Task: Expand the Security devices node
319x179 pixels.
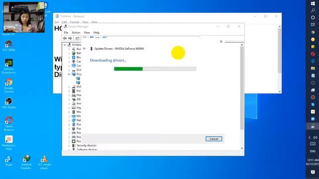Action: tap(69, 146)
